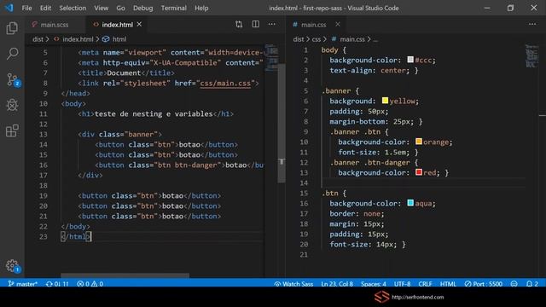Viewport: 546px width, 307px height.
Task: Click the left editor vertical scrollbar
Action: (282, 123)
